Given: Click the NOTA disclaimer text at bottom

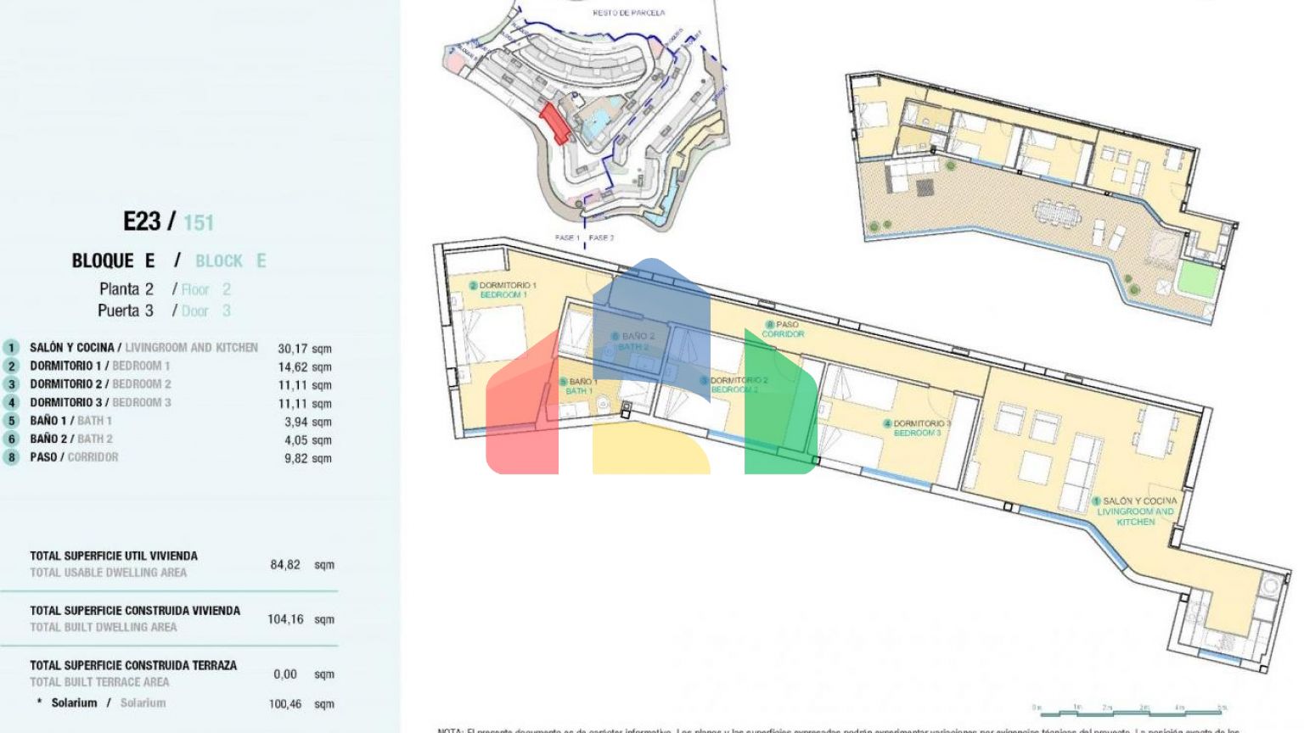Looking at the screenshot, I should (839, 730).
